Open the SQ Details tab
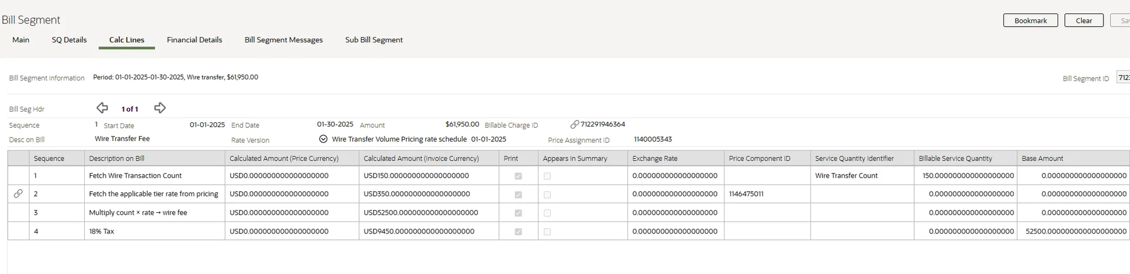The image size is (1130, 274). click(x=69, y=40)
